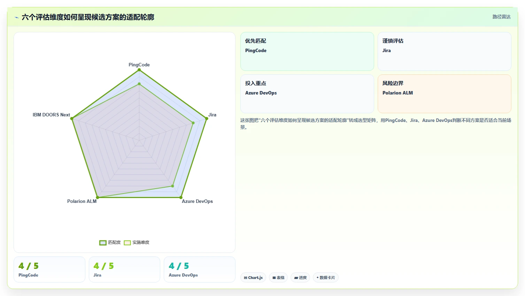
Task: Click the outer PingCode data point on radar
Action: point(139,70)
